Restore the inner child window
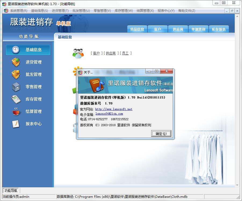This screenshot has height=201, width=242. [x=232, y=11]
